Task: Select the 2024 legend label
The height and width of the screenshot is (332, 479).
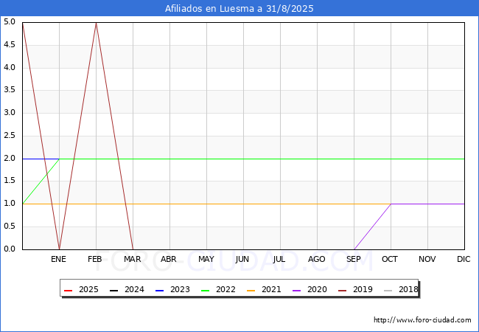Action: click(134, 289)
